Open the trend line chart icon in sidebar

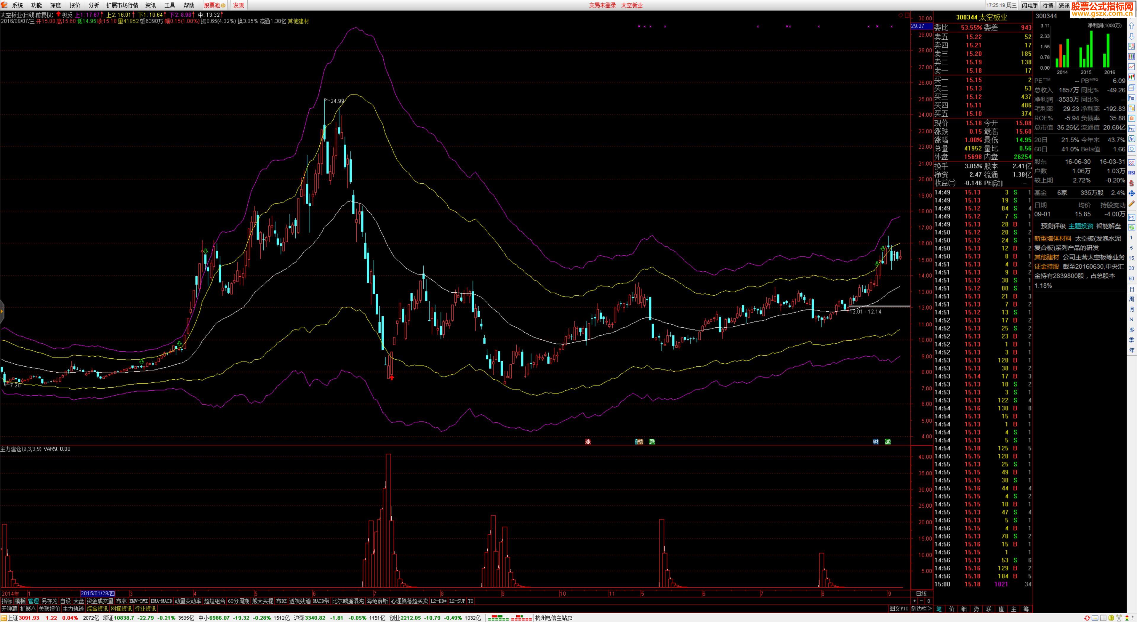click(x=1131, y=67)
